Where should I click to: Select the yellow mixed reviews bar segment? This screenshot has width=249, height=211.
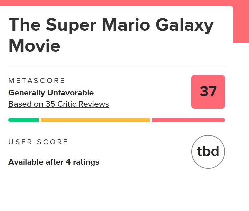point(95,120)
